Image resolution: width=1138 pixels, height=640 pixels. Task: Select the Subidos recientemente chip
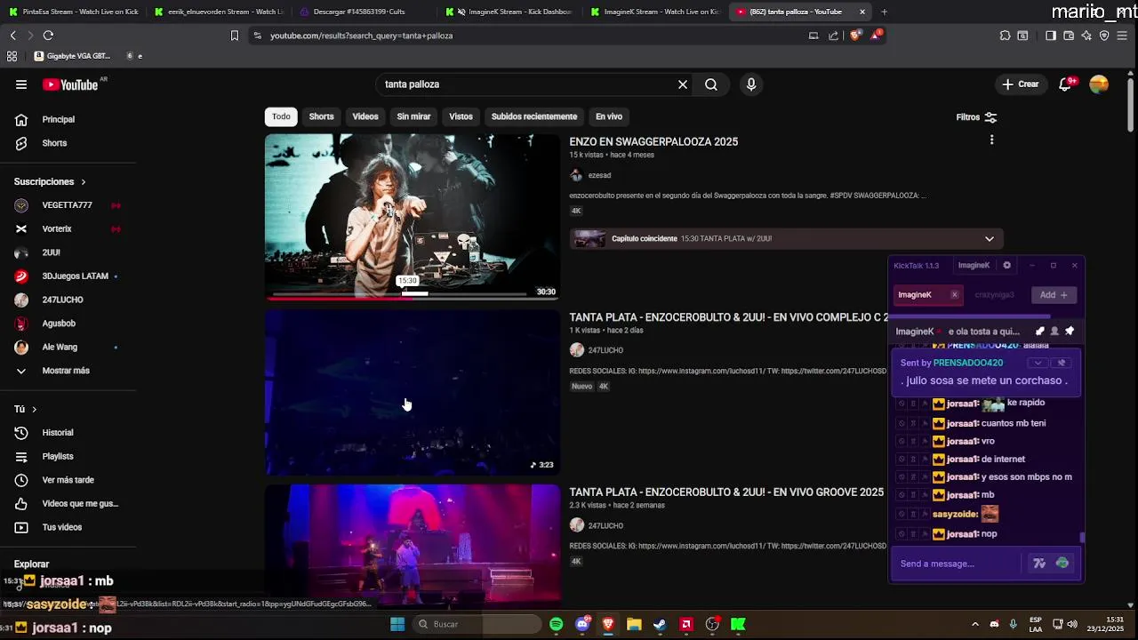[534, 116]
